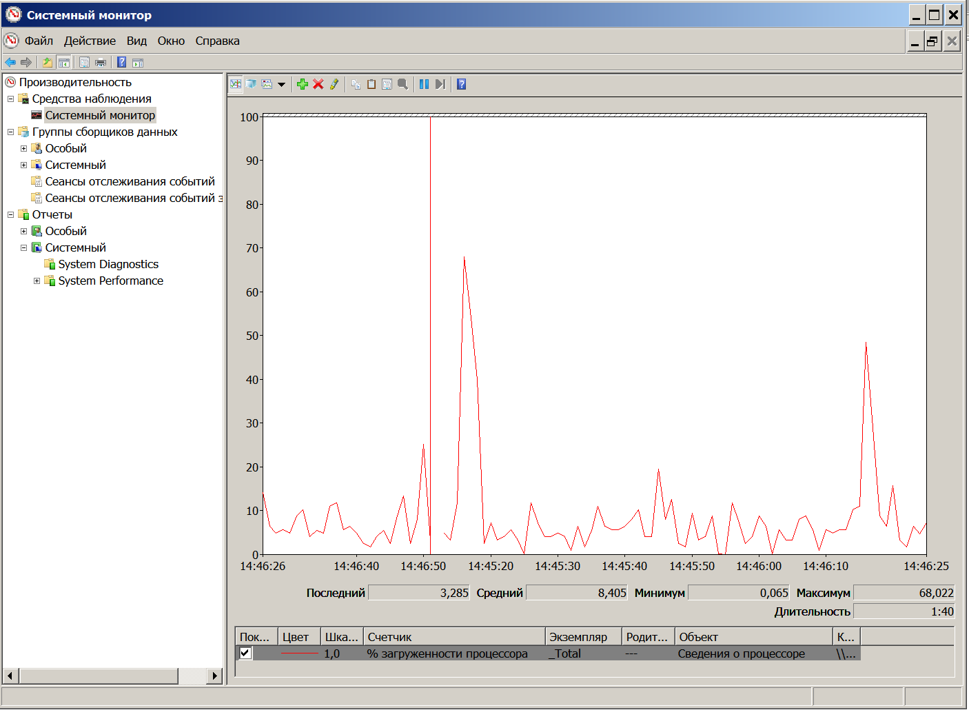Expand Особый under data collector groups
969x710 pixels.
click(x=23, y=148)
